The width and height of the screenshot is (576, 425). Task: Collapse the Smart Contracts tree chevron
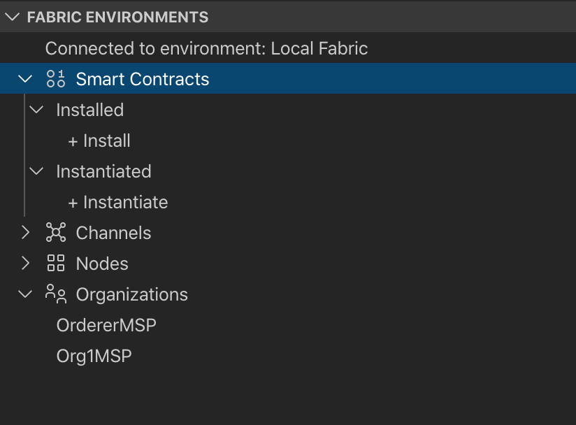click(25, 78)
